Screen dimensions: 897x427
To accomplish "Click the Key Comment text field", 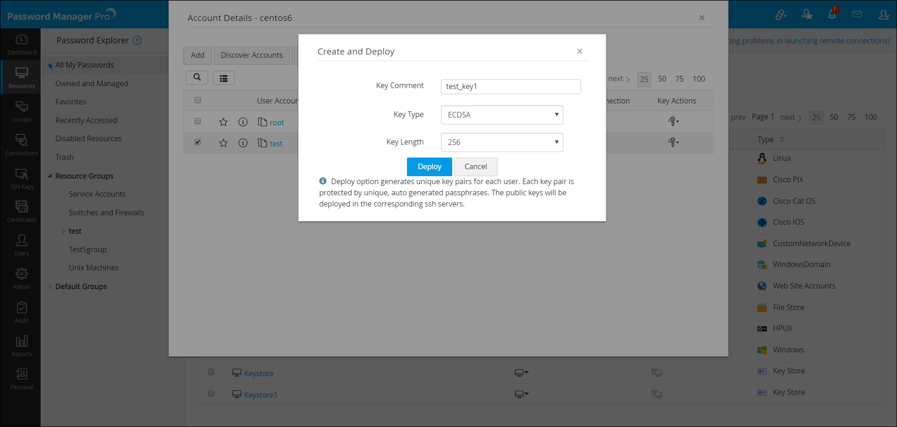I will click(x=511, y=87).
